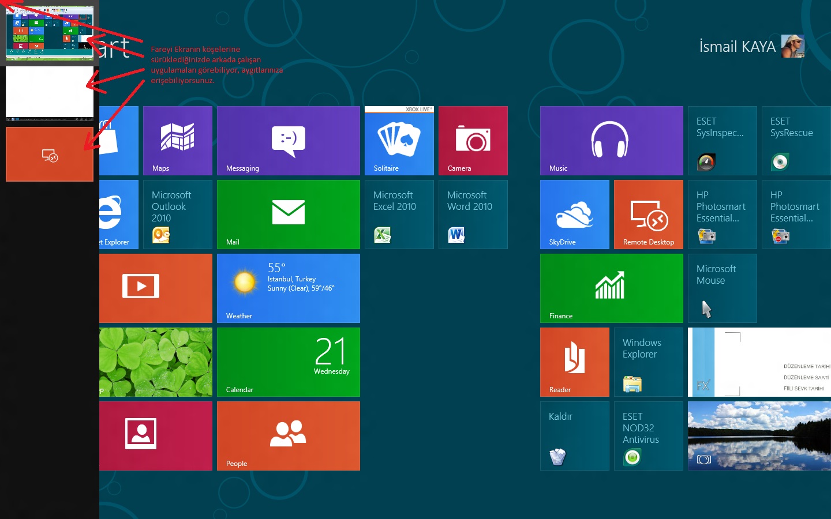
Task: Open the SkyDrive cloud tile
Action: pos(575,215)
